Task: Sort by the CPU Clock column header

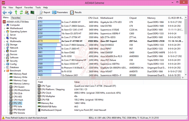Action: 93,18
